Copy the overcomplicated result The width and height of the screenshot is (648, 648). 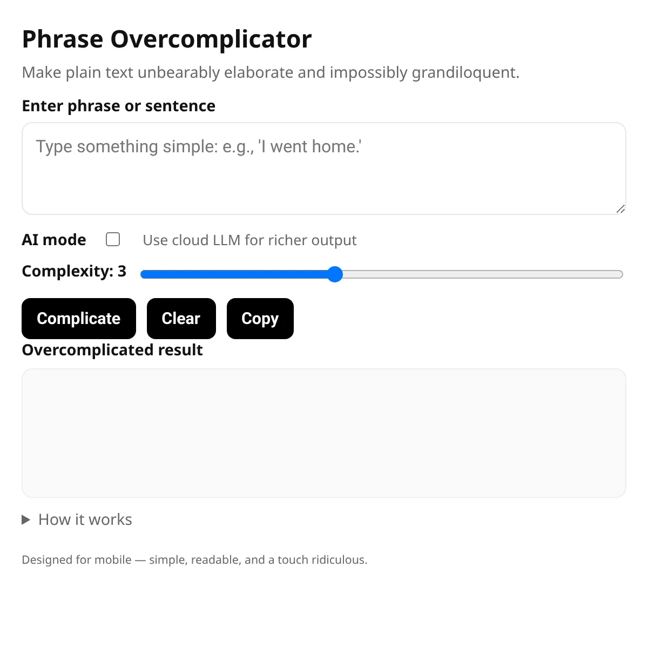point(260,319)
